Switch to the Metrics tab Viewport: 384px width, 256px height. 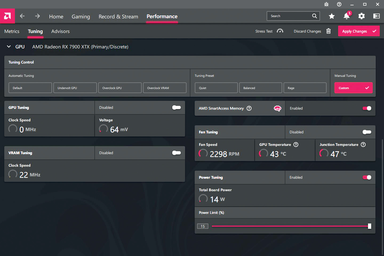pos(12,31)
